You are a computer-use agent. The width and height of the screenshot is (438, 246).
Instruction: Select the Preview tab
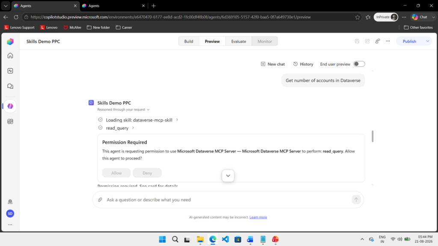pos(212,41)
